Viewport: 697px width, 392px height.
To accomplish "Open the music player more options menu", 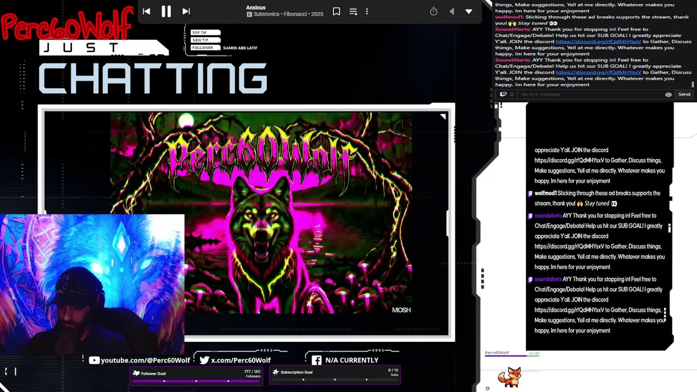I will (367, 11).
